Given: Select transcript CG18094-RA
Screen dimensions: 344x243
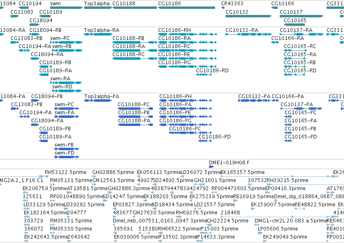Looking at the screenshot, I should [35, 59].
